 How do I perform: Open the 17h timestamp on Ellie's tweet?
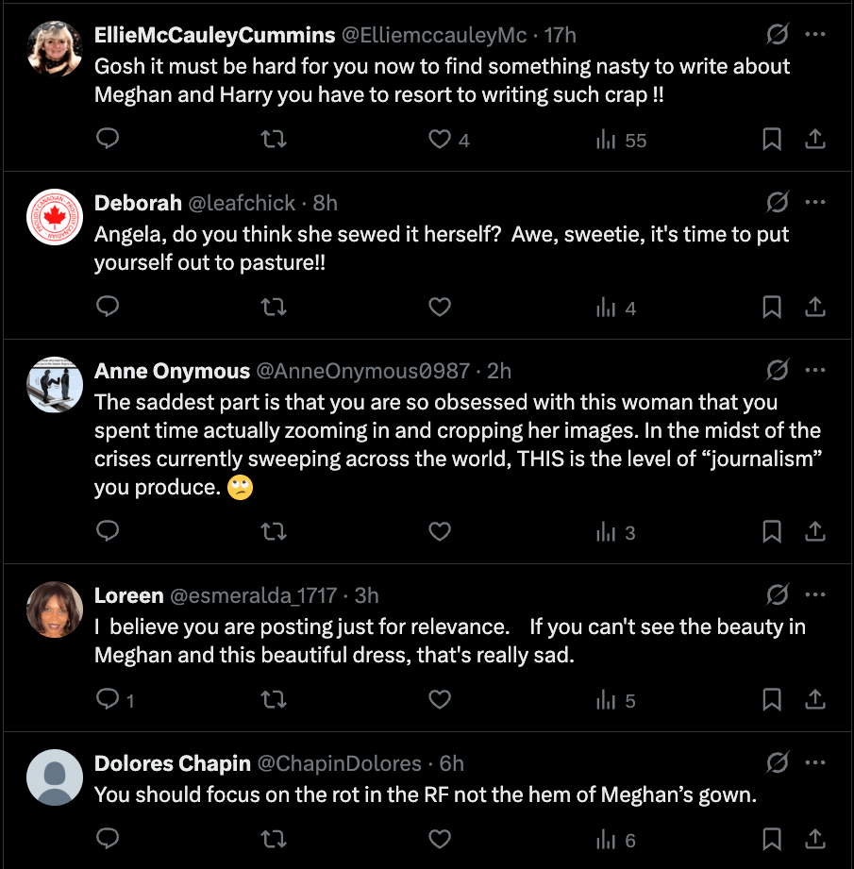pos(561,35)
